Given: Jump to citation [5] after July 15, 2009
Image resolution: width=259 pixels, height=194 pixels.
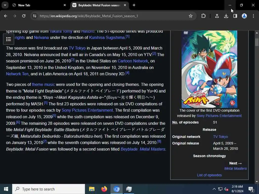Looking at the screenshot, I should point(54,116).
